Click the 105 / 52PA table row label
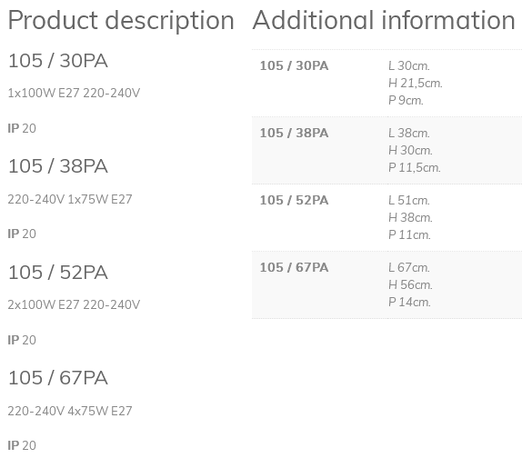522x458 pixels. (x=294, y=200)
